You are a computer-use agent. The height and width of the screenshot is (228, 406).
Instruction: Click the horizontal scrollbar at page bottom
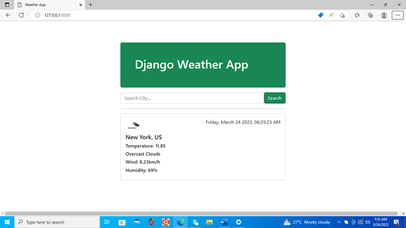(201, 213)
